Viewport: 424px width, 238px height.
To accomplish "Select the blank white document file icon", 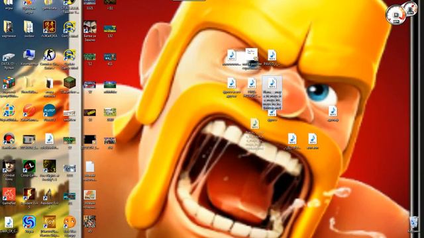I will [x=90, y=167].
